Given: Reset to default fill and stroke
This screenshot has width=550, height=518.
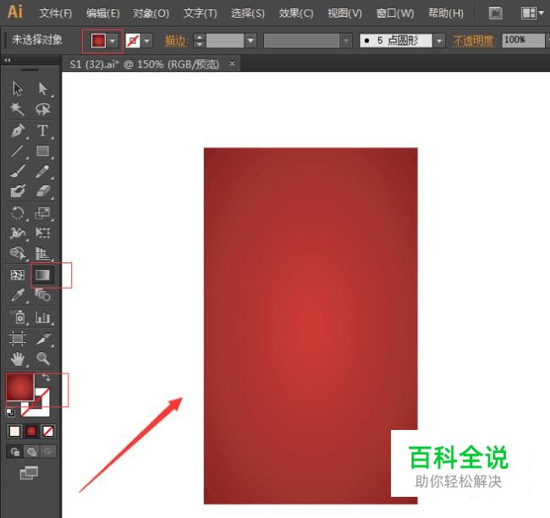Looking at the screenshot, I should point(10,412).
